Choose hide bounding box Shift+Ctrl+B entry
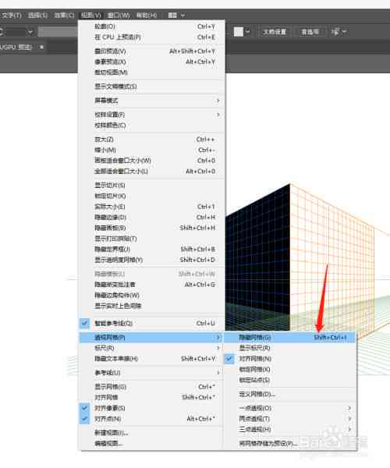This screenshot has width=390, height=468. tap(151, 250)
